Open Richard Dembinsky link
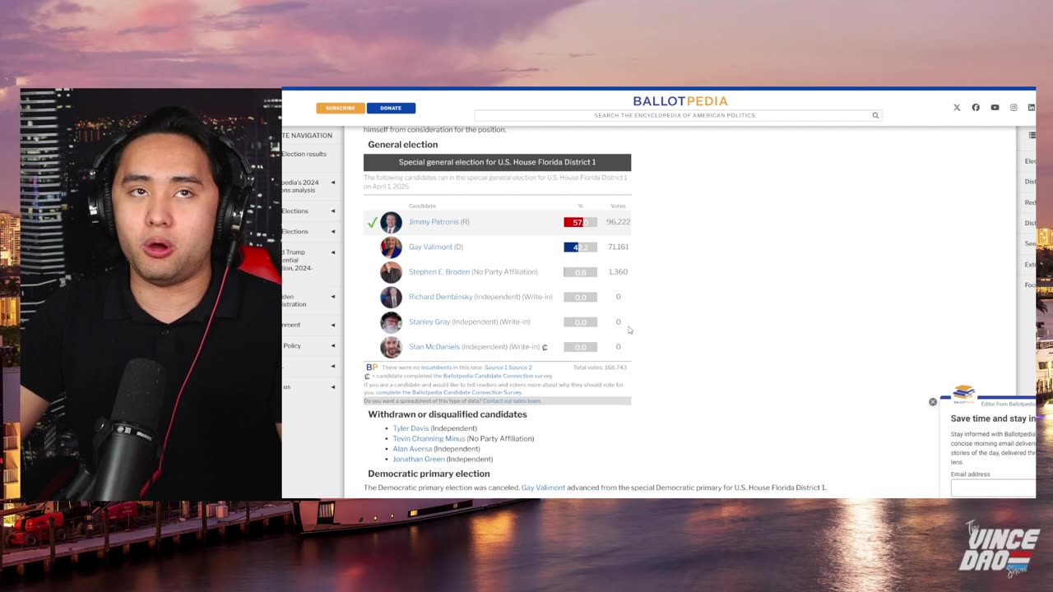The height and width of the screenshot is (592, 1053). point(441,297)
